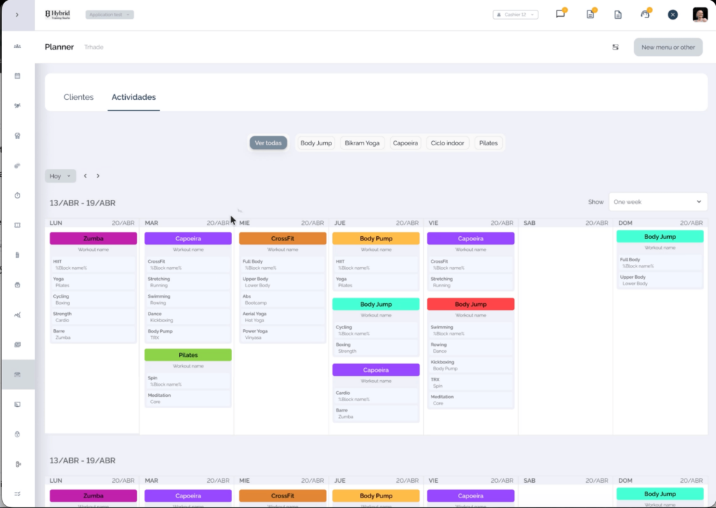The height and width of the screenshot is (508, 716).
Task: Open the members group icon in sidebar
Action: click(17, 46)
